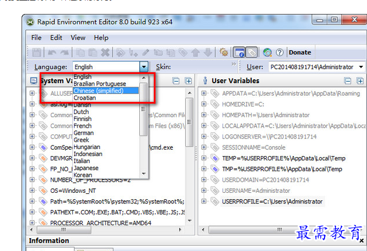Expand the PATHEXT variable node

click(32, 212)
